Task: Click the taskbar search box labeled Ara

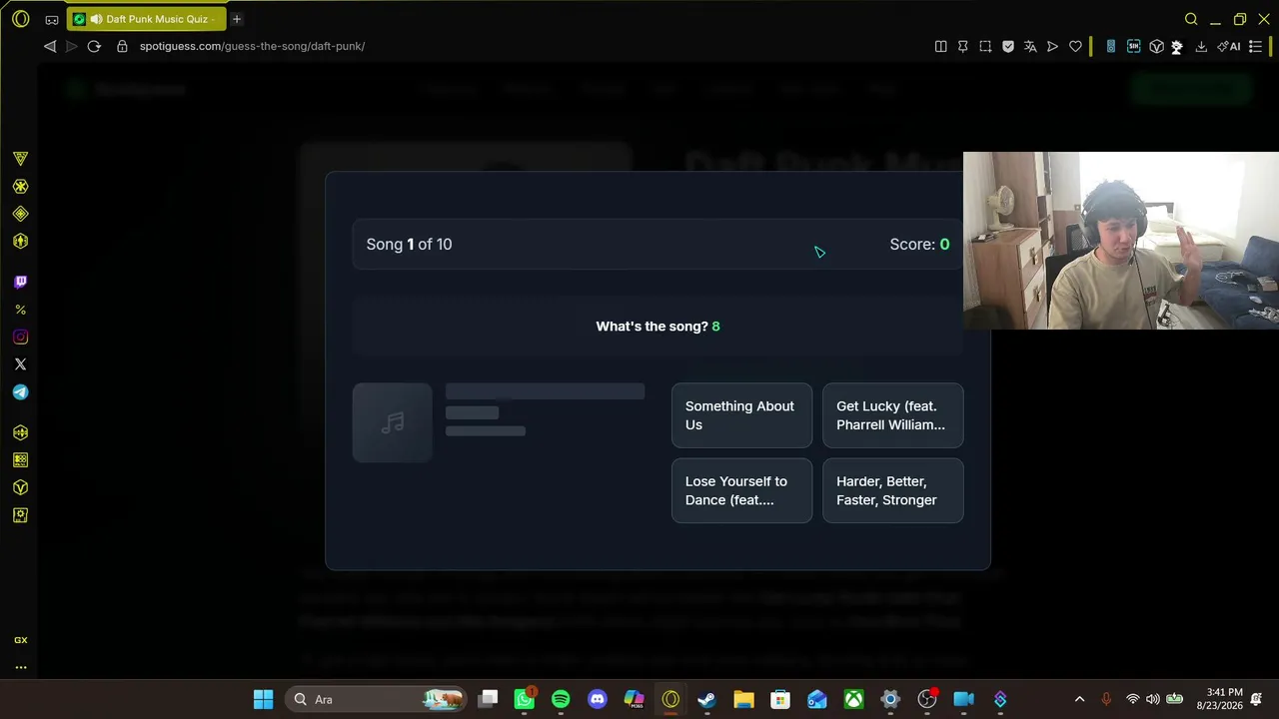Action: (375, 699)
